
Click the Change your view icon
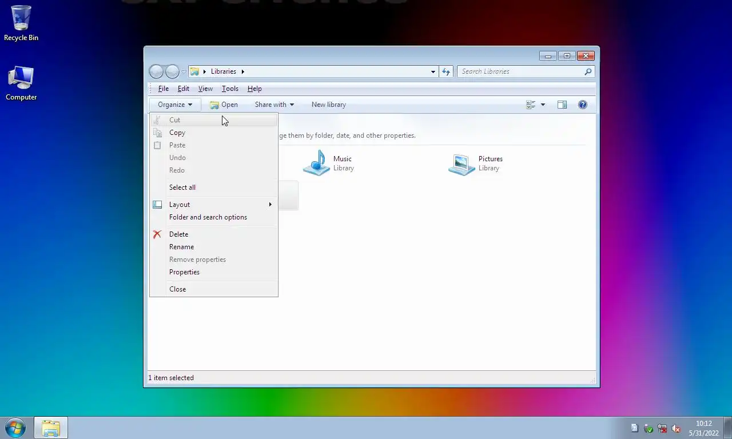click(531, 105)
